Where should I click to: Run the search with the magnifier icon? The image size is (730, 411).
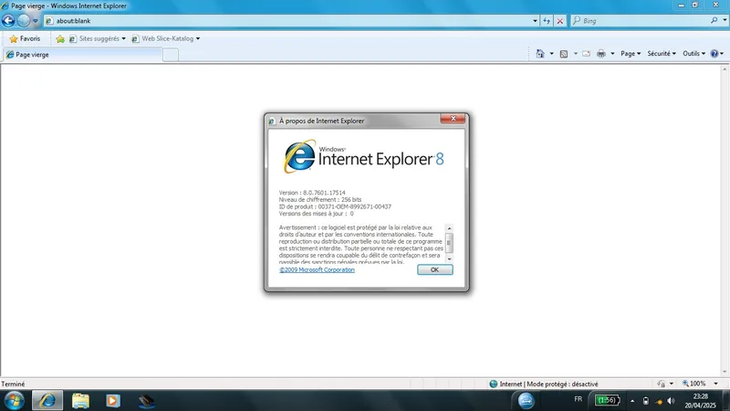click(x=714, y=20)
